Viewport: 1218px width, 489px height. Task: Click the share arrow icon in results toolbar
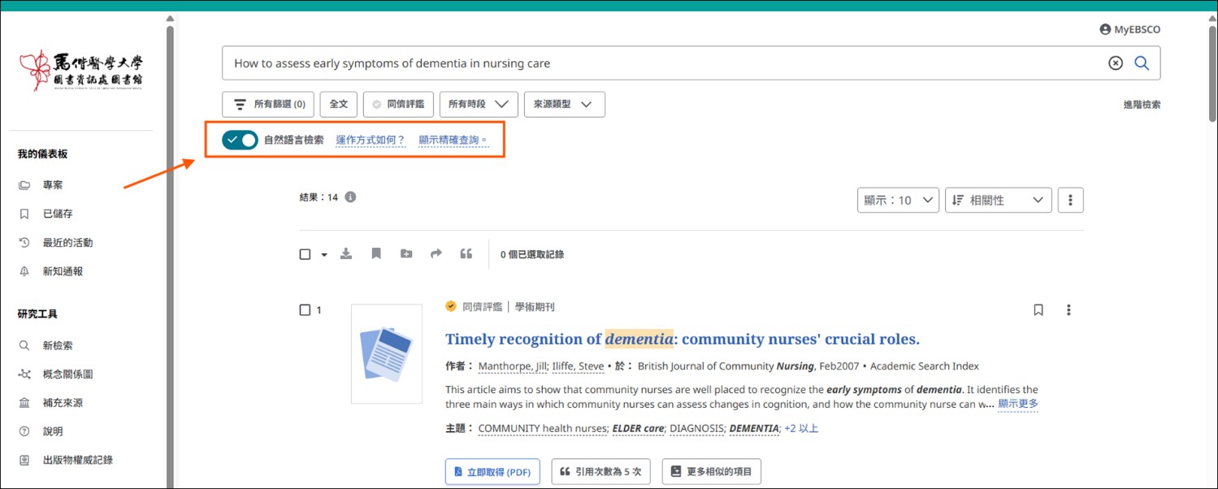point(436,254)
